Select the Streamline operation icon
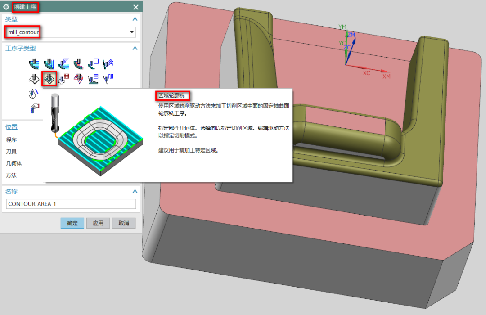Viewport: 486px width, 315px height. point(79,79)
